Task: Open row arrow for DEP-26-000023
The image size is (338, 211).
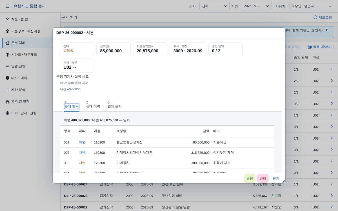Action: pos(332,196)
